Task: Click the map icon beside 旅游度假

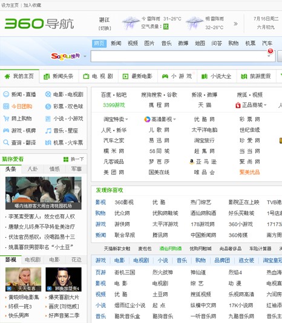Action: point(244,77)
